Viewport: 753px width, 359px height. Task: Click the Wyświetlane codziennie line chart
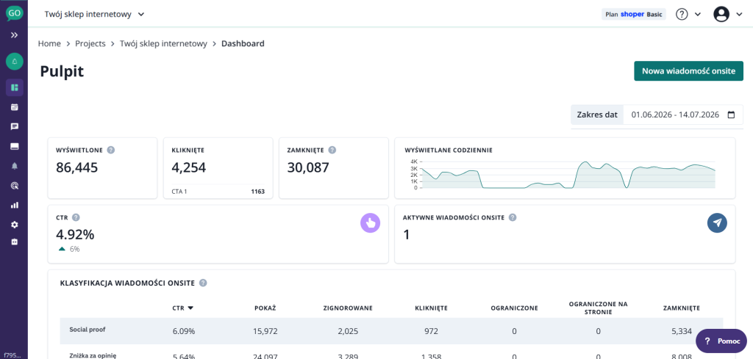pos(568,175)
